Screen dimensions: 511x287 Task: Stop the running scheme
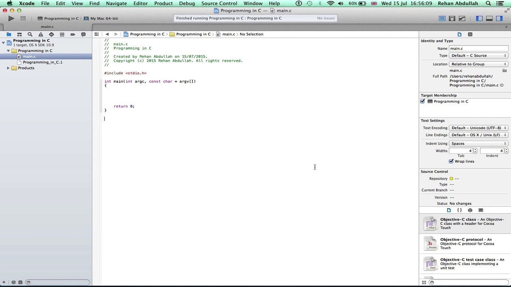[23, 18]
